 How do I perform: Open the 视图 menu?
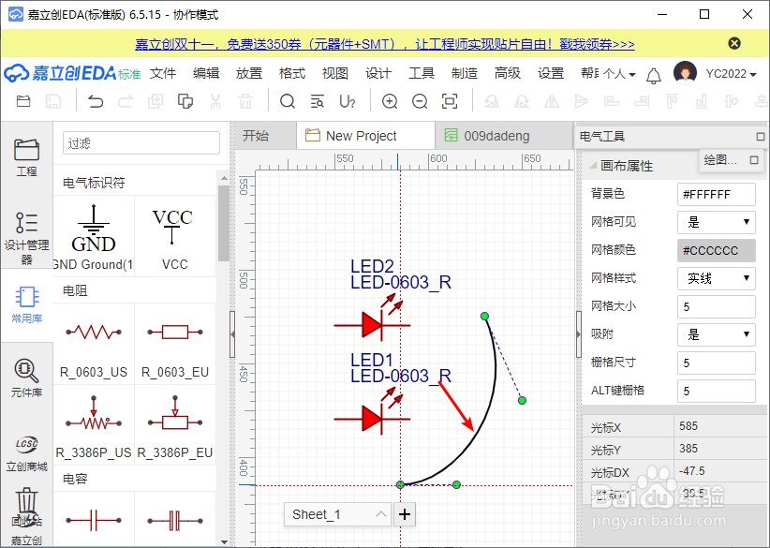coord(334,73)
